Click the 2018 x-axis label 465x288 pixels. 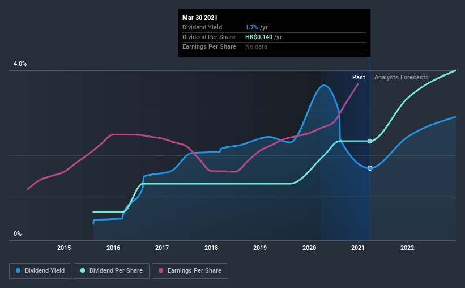[211, 248]
